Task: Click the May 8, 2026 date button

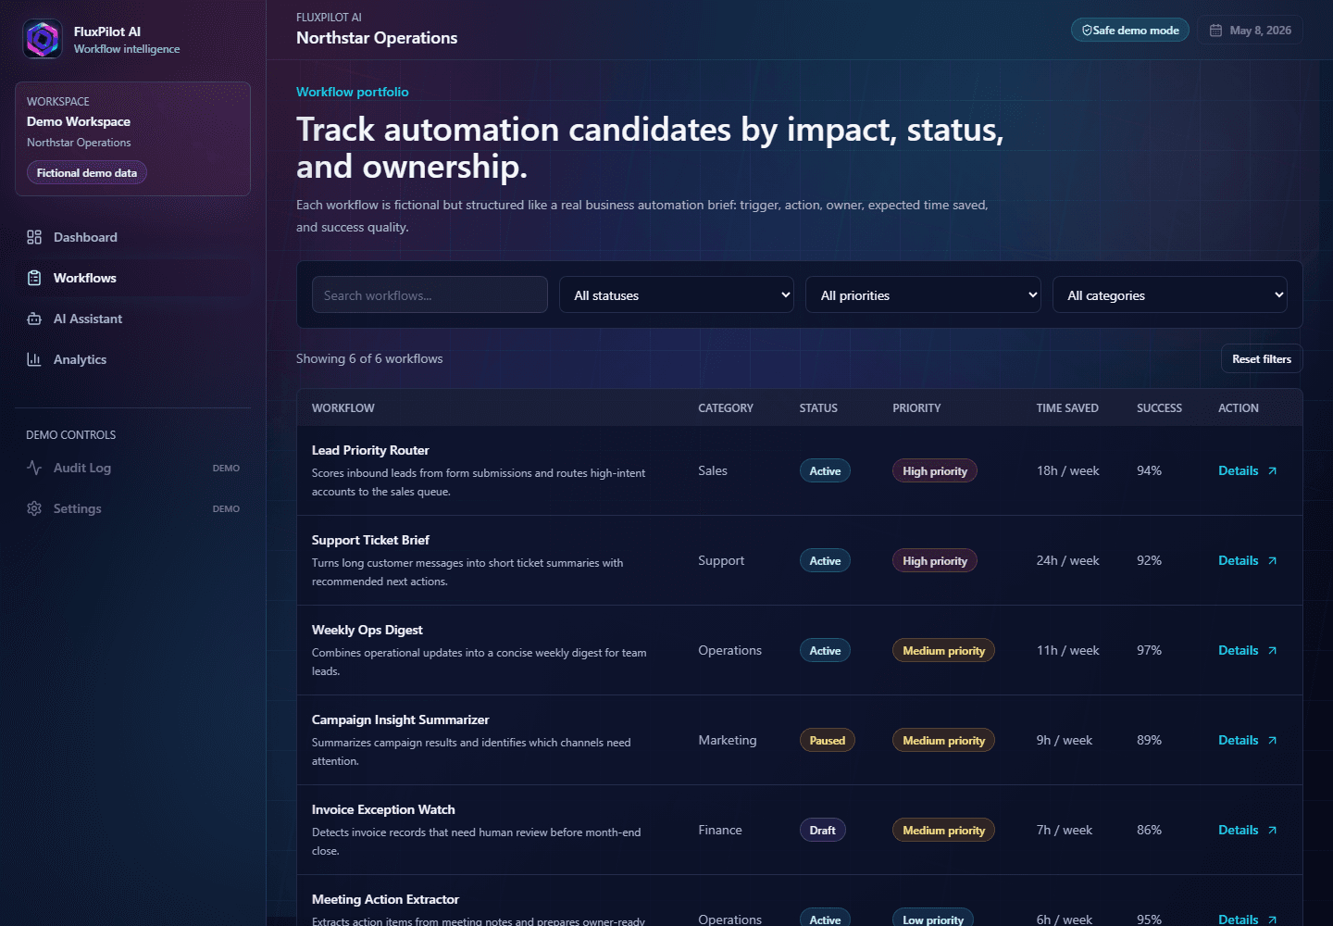Action: tap(1250, 31)
